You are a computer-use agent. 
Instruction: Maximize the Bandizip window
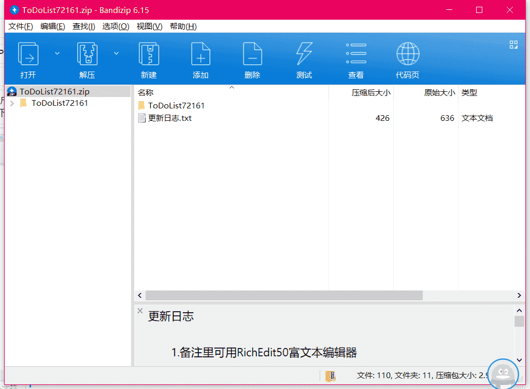coord(479,10)
